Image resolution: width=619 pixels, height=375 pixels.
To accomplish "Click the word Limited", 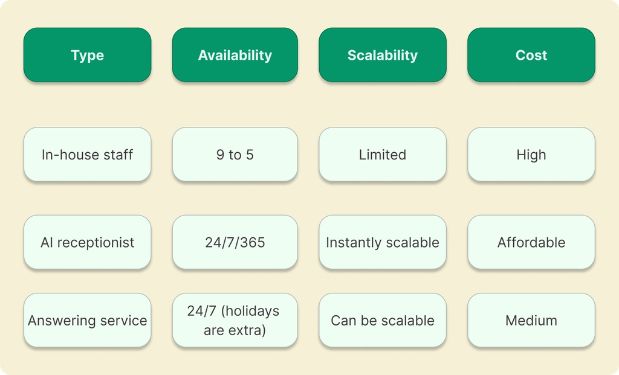I will (383, 155).
